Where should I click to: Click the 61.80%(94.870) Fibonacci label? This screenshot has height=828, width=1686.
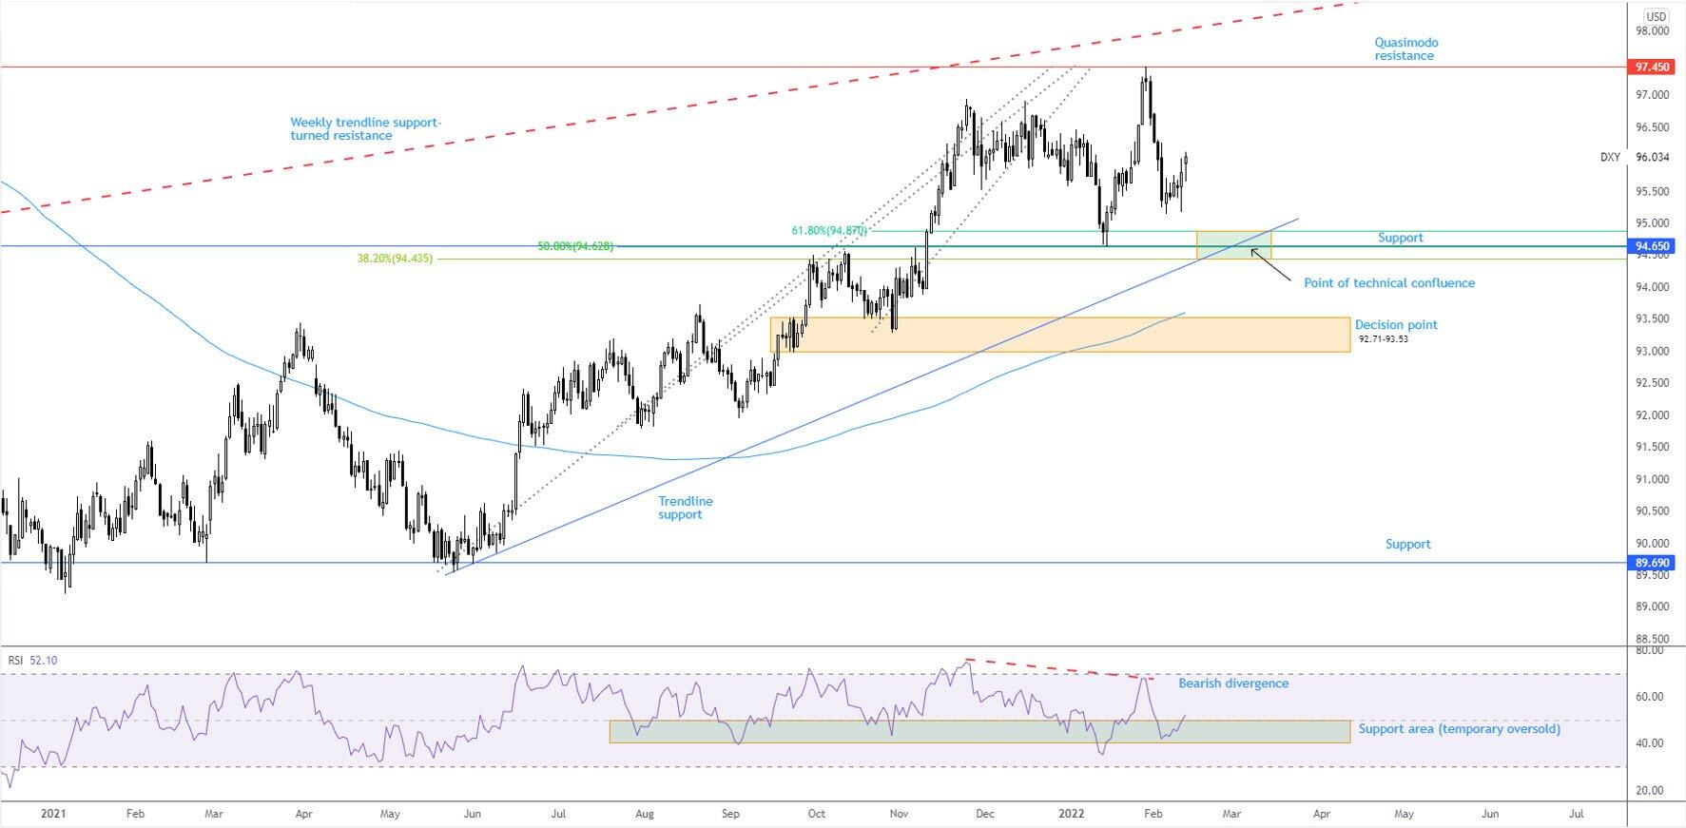tap(828, 231)
